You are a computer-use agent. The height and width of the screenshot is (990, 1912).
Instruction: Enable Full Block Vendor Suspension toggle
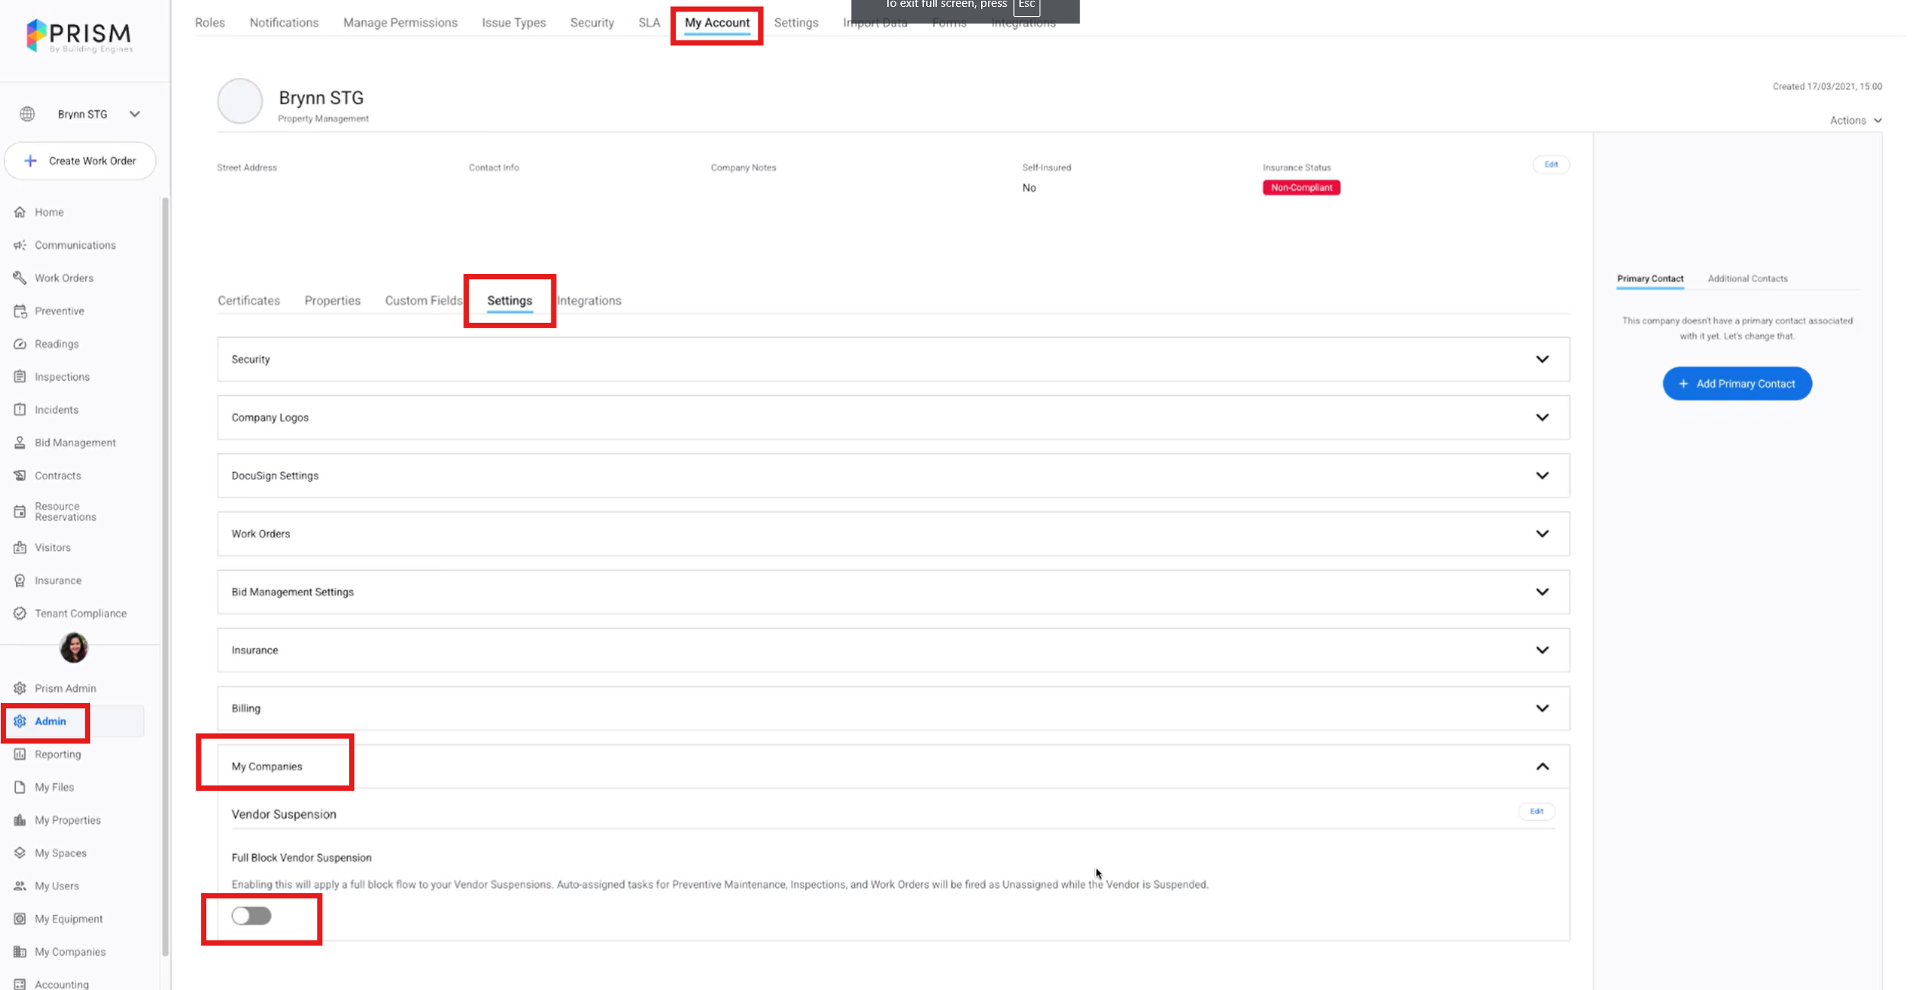coord(251,915)
